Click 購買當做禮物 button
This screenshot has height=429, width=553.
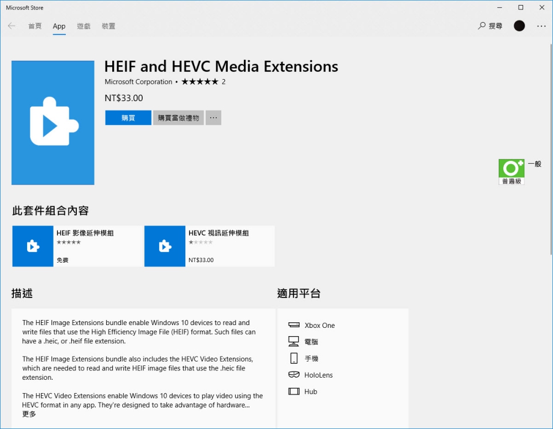click(179, 118)
